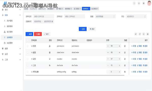Open the table column settings gear icon
152x91 pixels.
[148, 34]
